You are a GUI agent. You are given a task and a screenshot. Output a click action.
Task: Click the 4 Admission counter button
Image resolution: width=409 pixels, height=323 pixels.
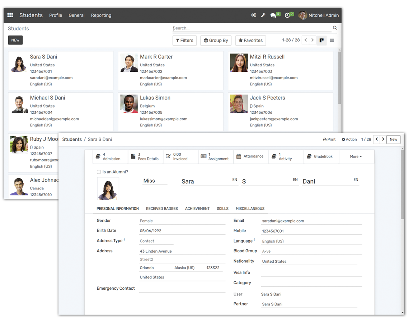110,156
